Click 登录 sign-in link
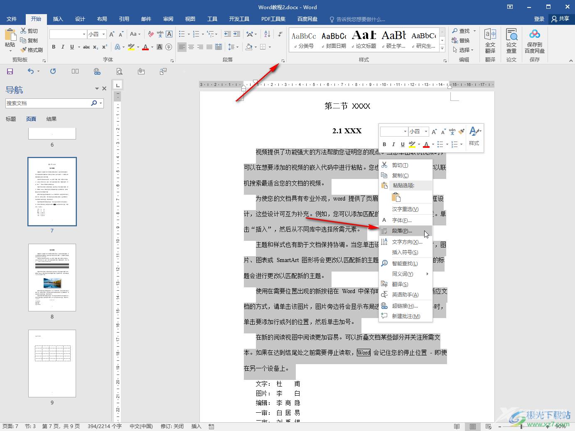Viewport: 575px width, 431px height. tap(539, 19)
